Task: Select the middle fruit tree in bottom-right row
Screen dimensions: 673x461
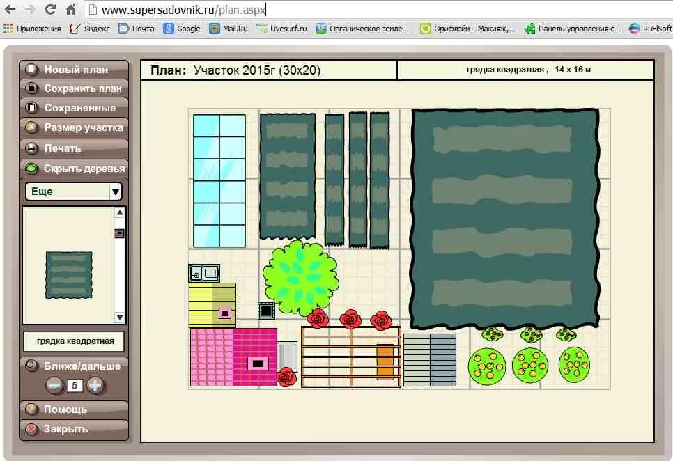Action: pyautogui.click(x=530, y=366)
